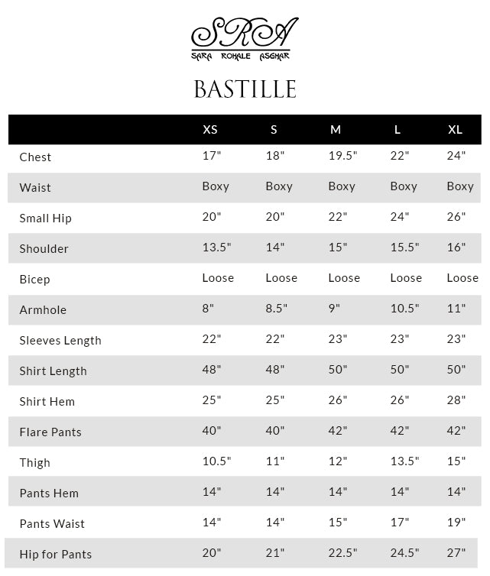490x576 pixels.
Task: Click the Small Hip row label
Action: point(45,218)
